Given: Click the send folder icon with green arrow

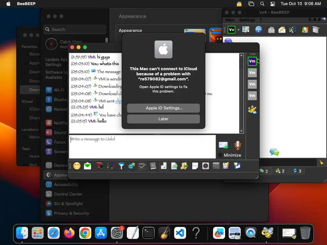Looking at the screenshot, I should (x=184, y=166).
